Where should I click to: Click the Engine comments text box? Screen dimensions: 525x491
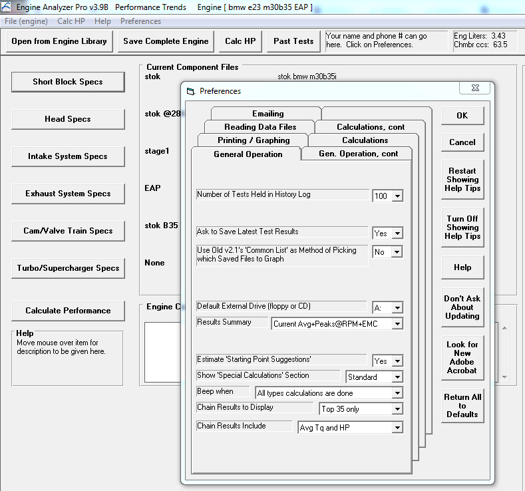click(x=163, y=352)
